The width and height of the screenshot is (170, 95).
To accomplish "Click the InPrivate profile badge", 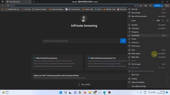I will click(x=159, y=6).
